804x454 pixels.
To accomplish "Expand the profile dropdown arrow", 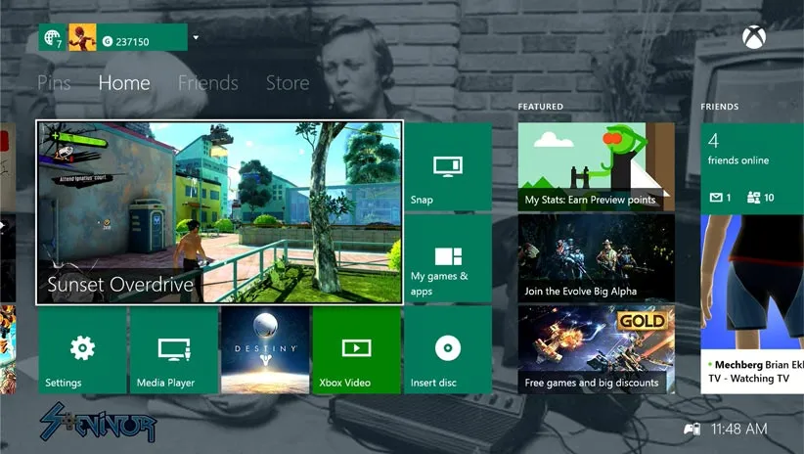I will tap(196, 38).
